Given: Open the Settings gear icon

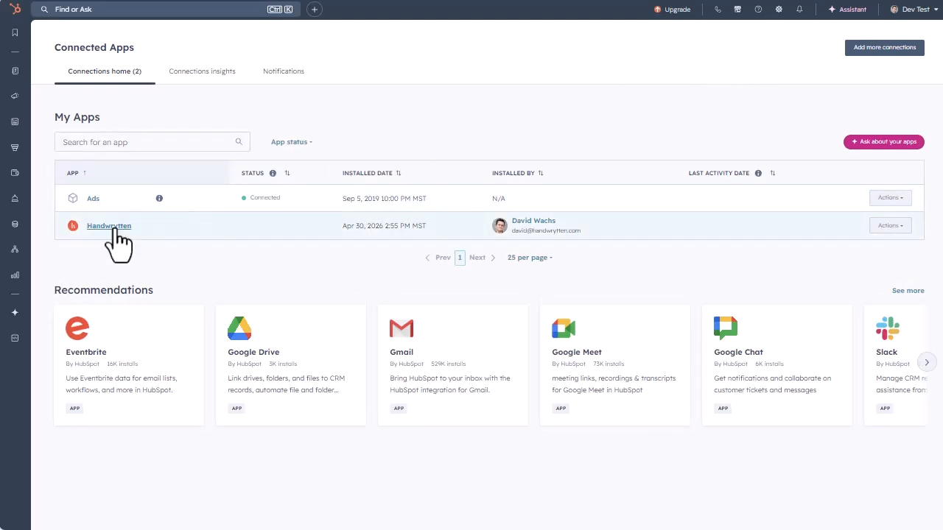Looking at the screenshot, I should click(779, 10).
